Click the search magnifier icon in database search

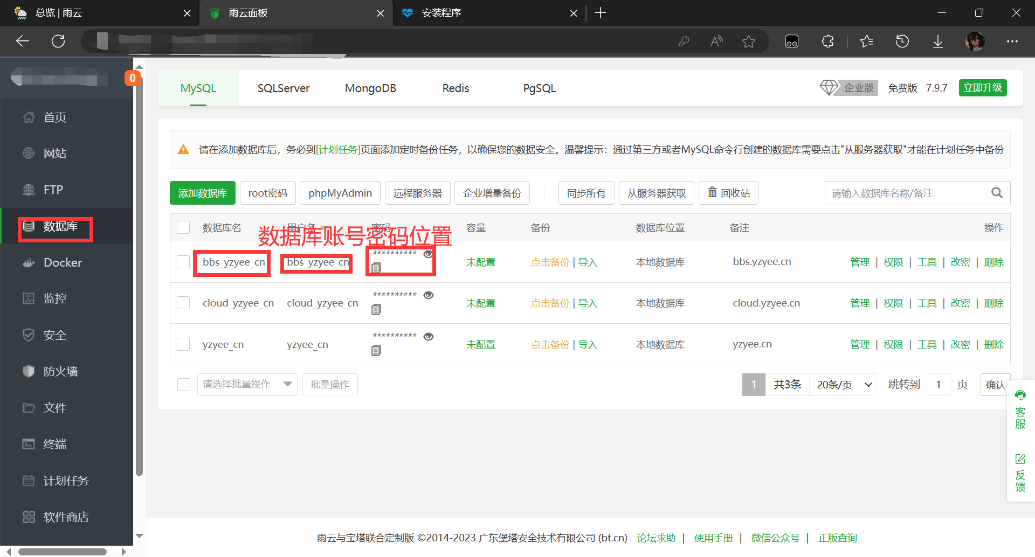click(x=997, y=193)
